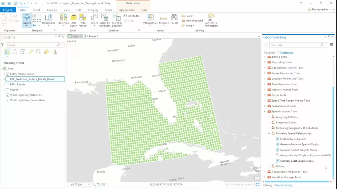This screenshot has height=189, width=337.
Task: Click Convert To Annotation
Action: 211,20
